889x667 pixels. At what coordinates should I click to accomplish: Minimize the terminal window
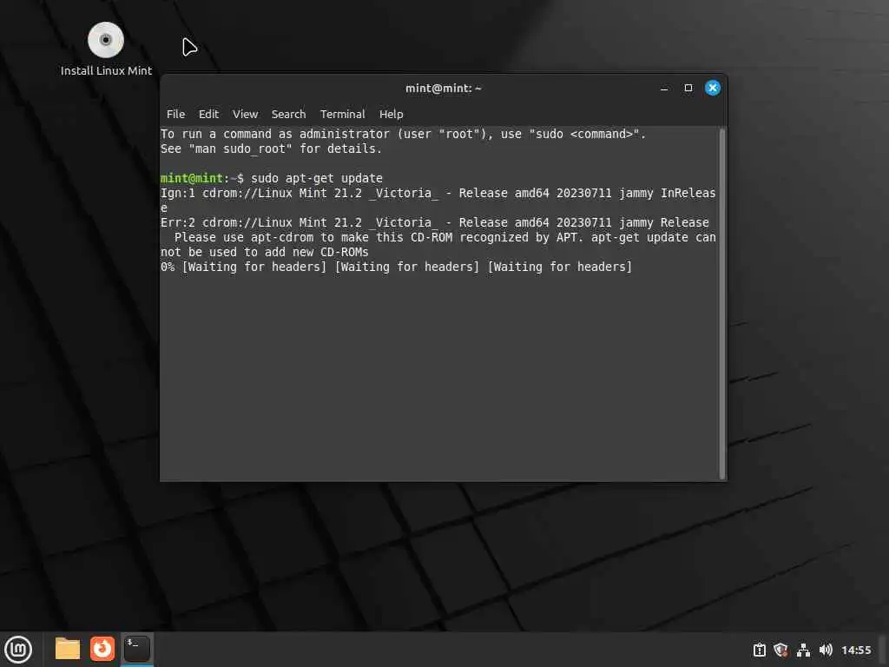[x=664, y=88]
